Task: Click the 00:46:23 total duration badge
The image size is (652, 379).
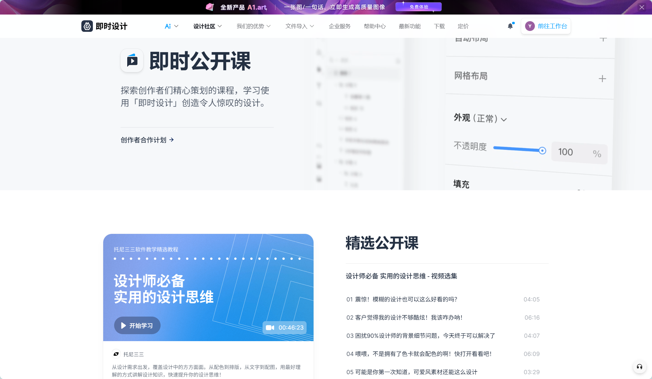Action: click(x=285, y=327)
